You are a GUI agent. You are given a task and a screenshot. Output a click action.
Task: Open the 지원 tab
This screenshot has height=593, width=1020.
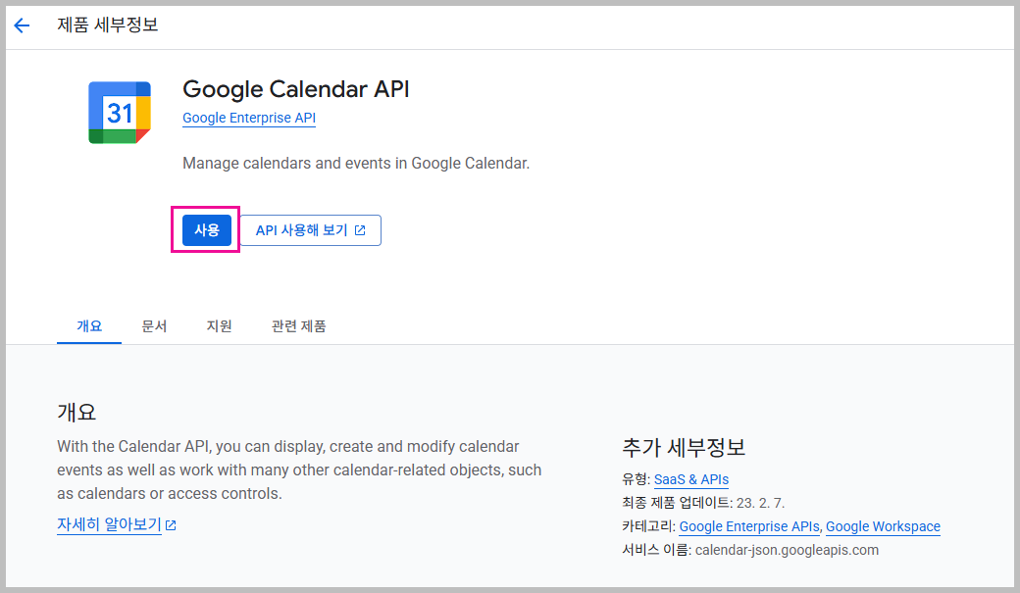[219, 326]
